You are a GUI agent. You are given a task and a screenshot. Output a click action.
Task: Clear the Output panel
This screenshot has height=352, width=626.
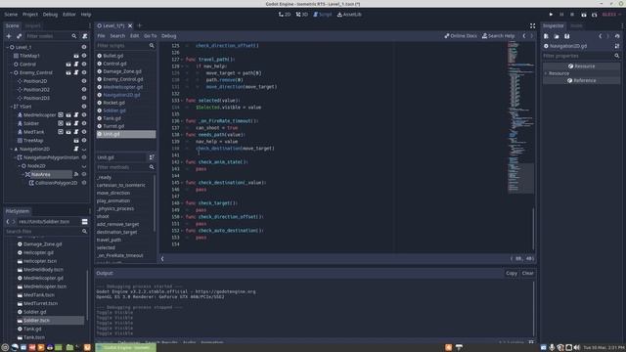pos(528,274)
